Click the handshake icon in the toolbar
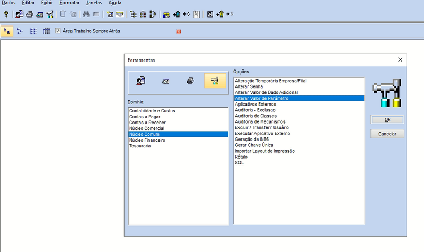 point(120,14)
